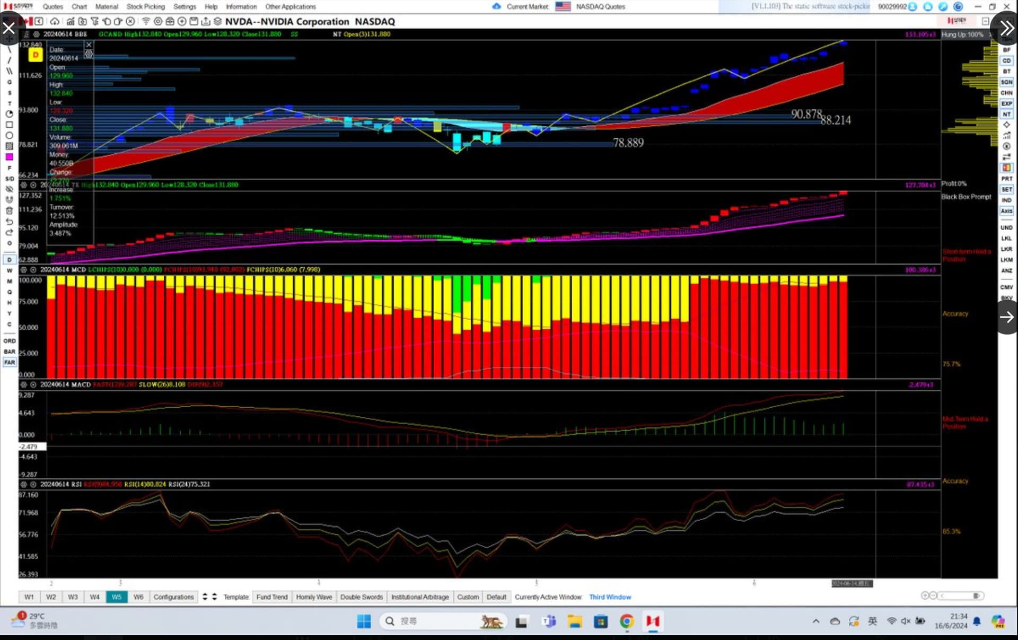Select the circle drawing tool

(x=9, y=135)
